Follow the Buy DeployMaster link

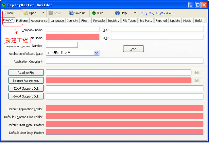point(157,13)
